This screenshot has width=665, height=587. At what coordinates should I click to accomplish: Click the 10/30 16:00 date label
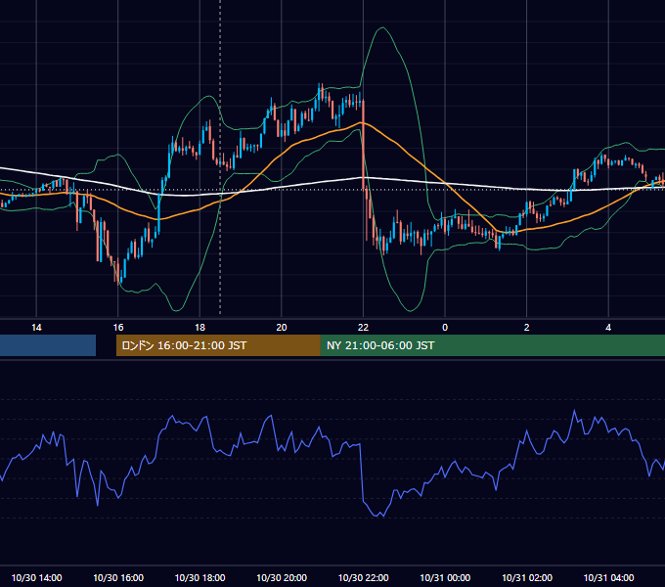(x=118, y=577)
